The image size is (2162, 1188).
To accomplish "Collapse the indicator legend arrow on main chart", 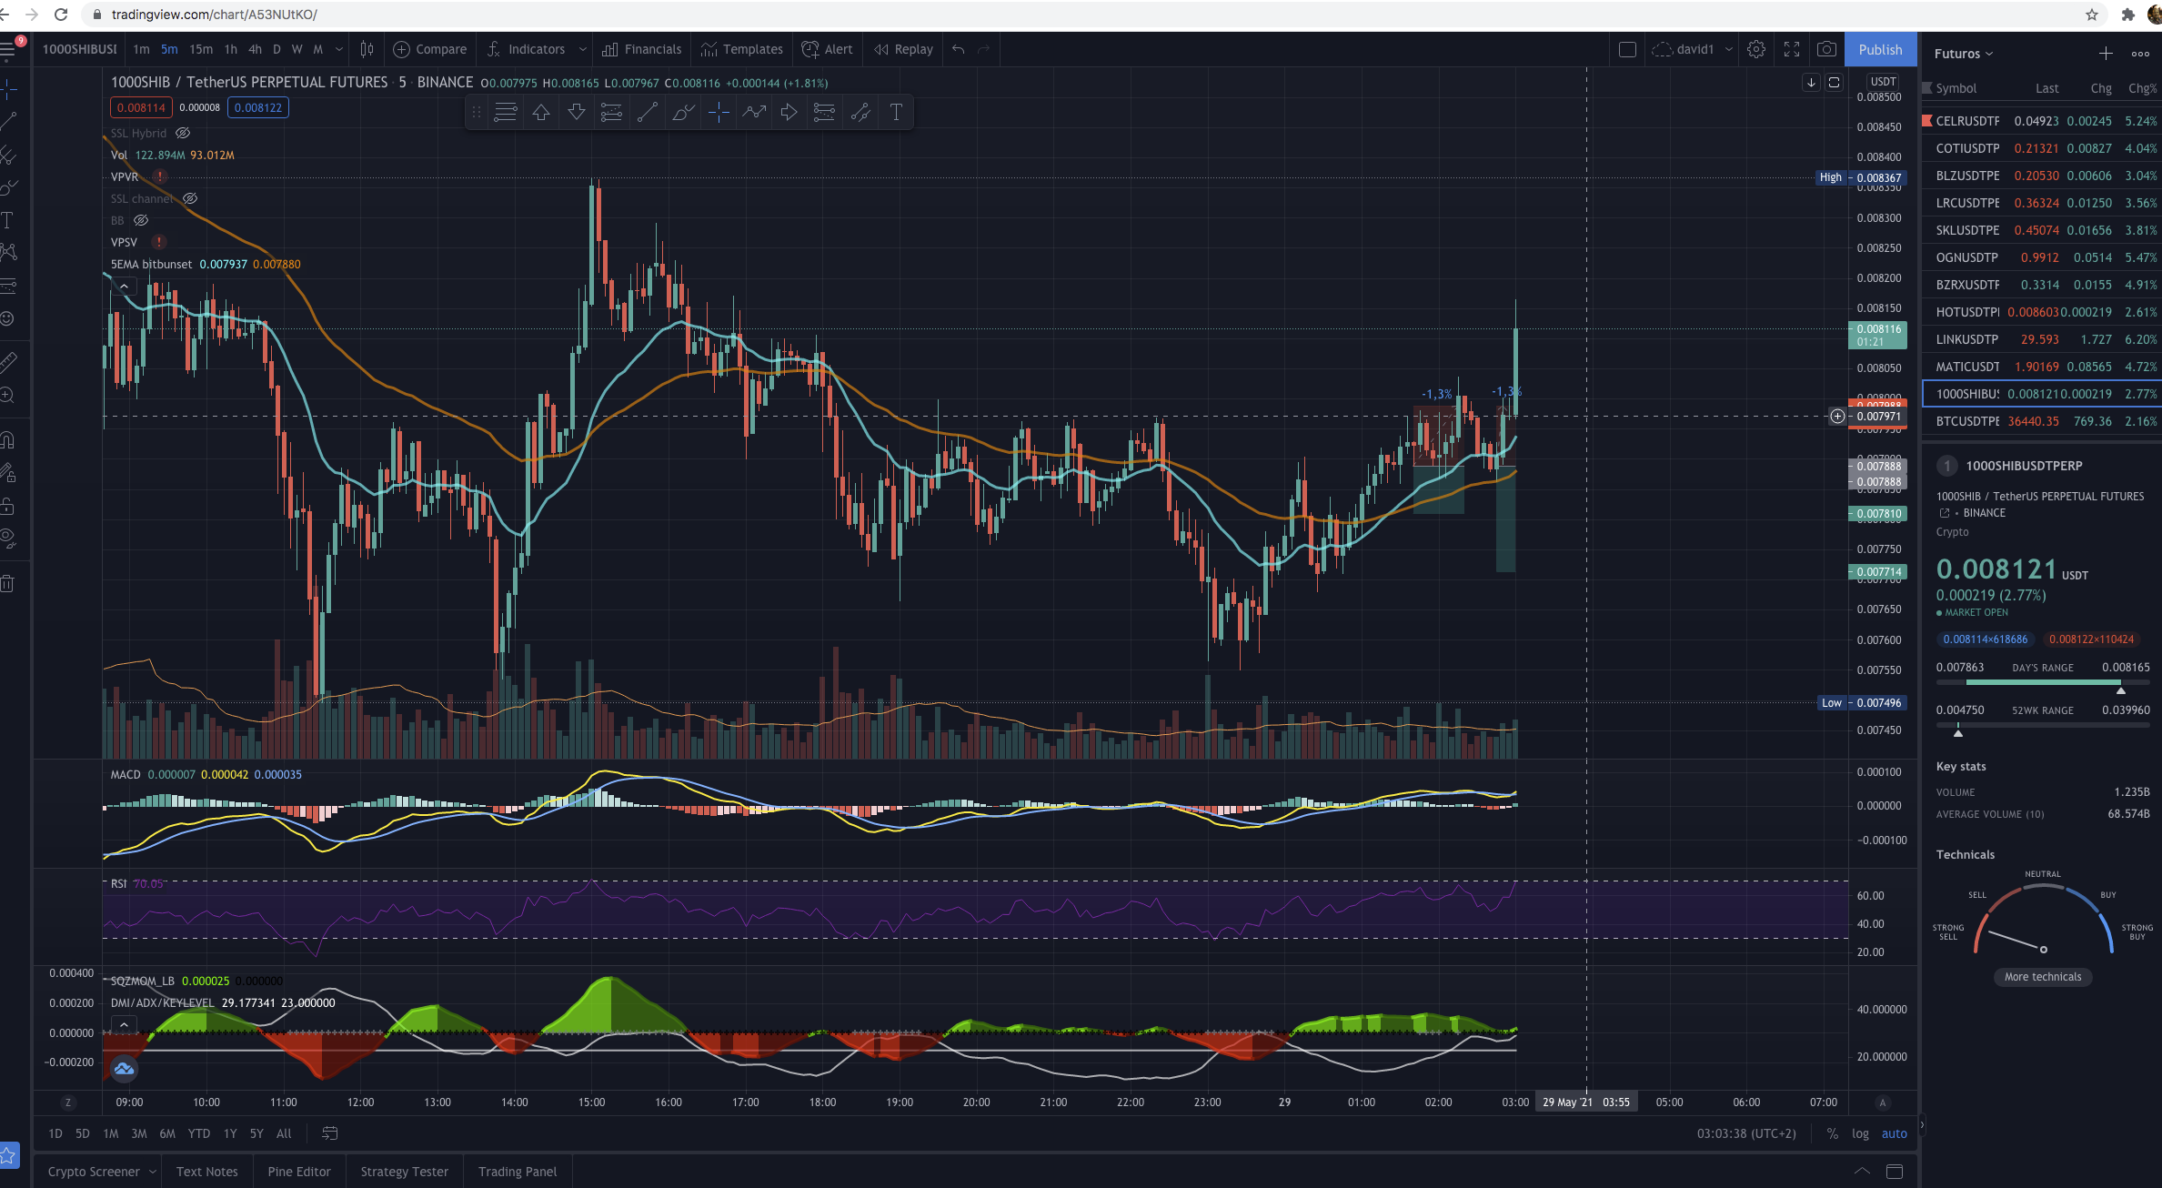I will (124, 286).
